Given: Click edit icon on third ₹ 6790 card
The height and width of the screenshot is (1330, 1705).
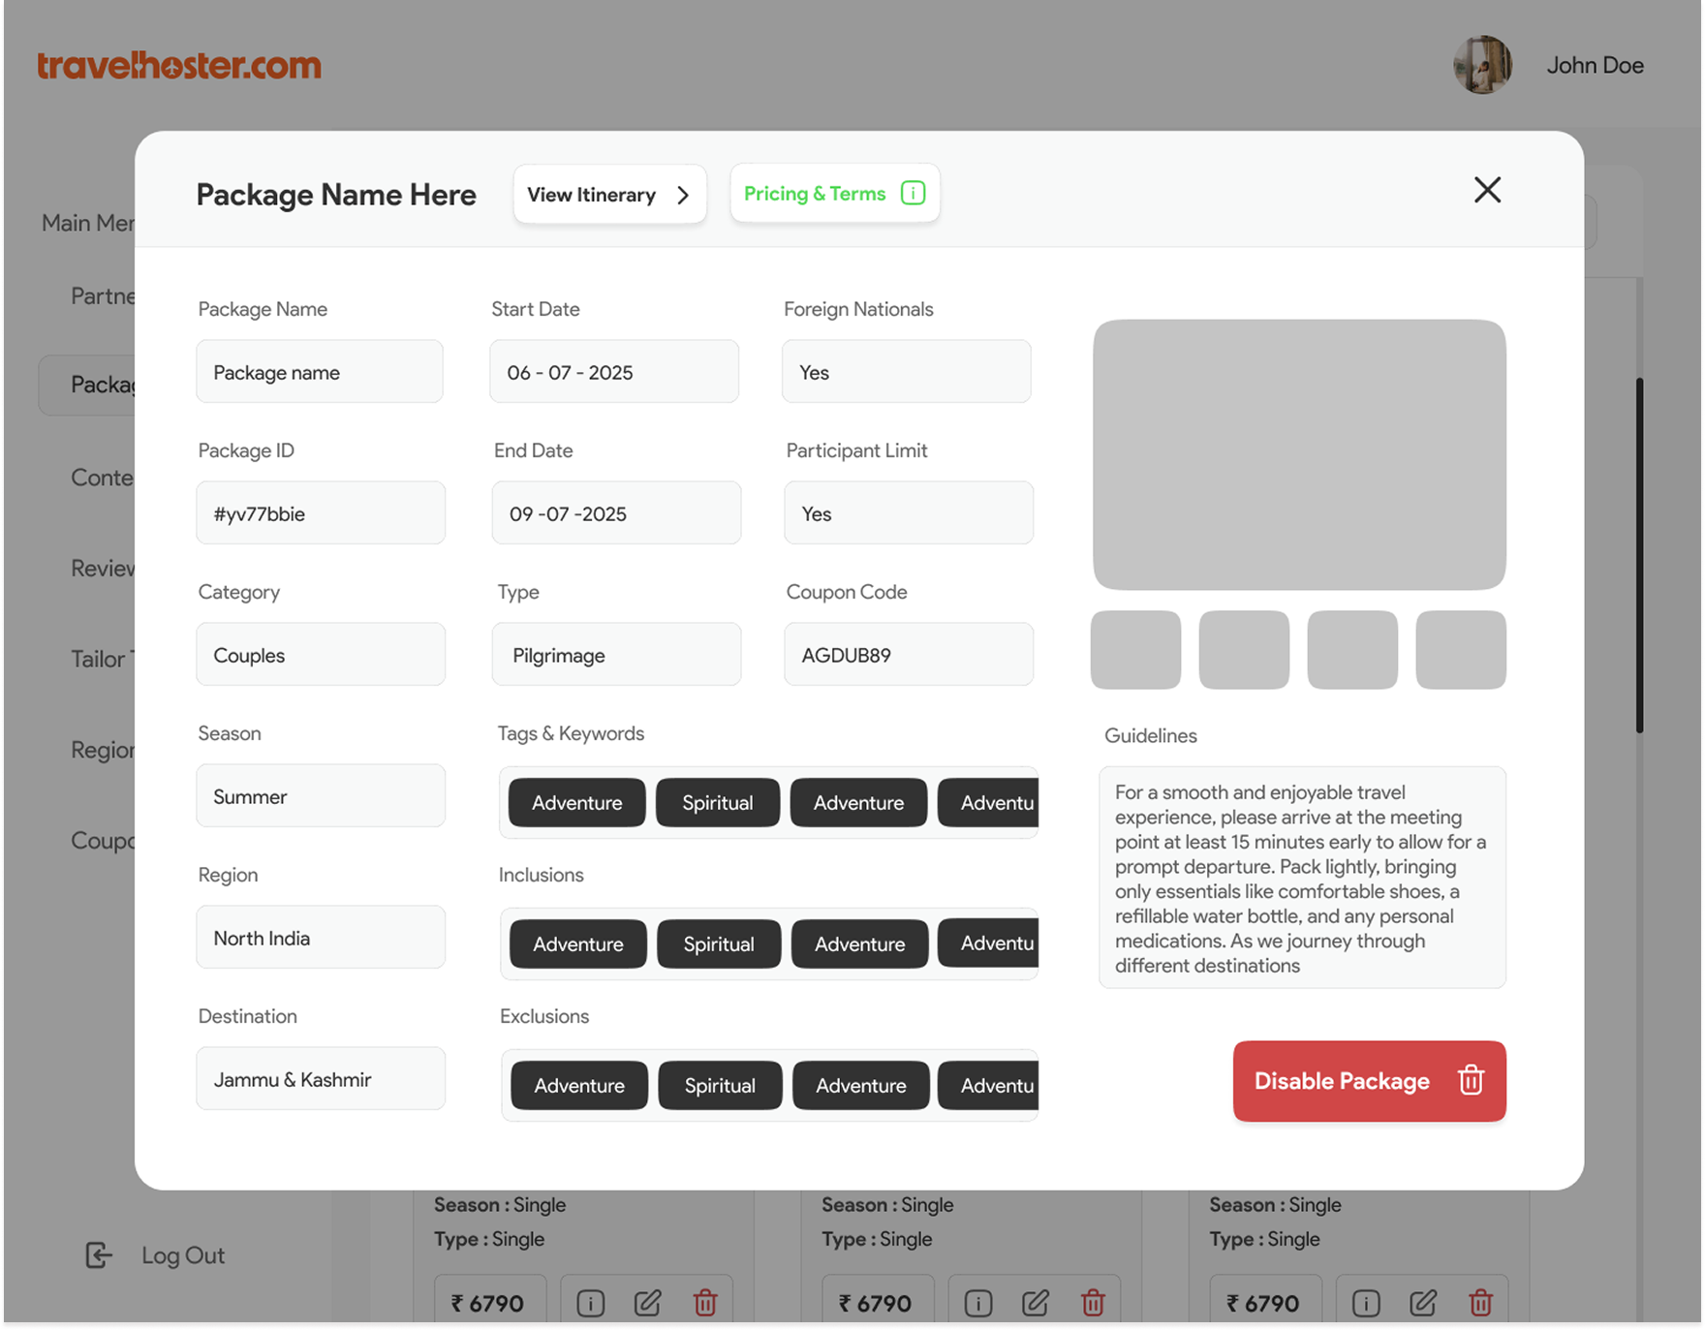Looking at the screenshot, I should coord(1423,1304).
